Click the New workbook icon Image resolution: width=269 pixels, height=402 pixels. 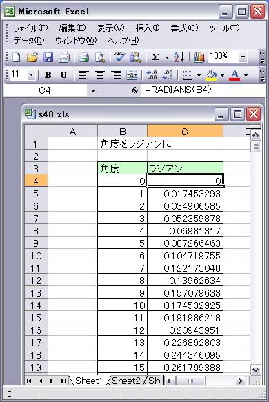(x=17, y=57)
